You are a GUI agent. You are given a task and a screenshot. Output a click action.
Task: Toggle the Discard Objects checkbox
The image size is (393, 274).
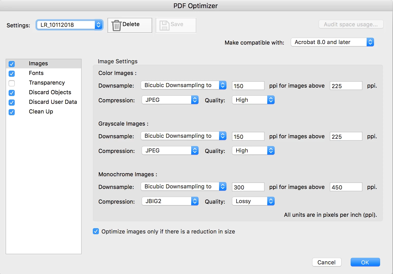12,93
